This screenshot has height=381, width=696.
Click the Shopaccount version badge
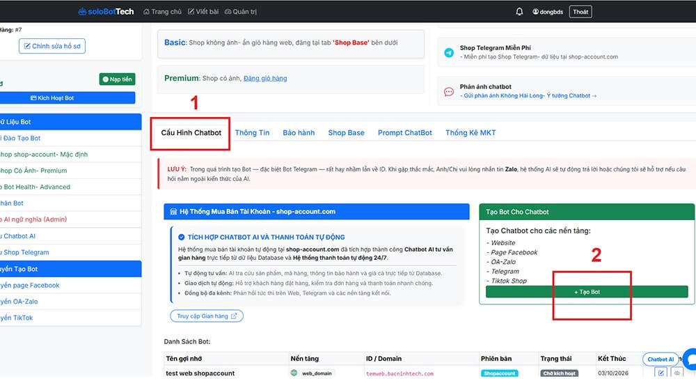(499, 373)
